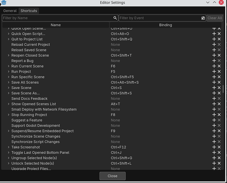Click the Godot icon in the title bar
The height and width of the screenshot is (183, 227).
[x=4, y=3]
